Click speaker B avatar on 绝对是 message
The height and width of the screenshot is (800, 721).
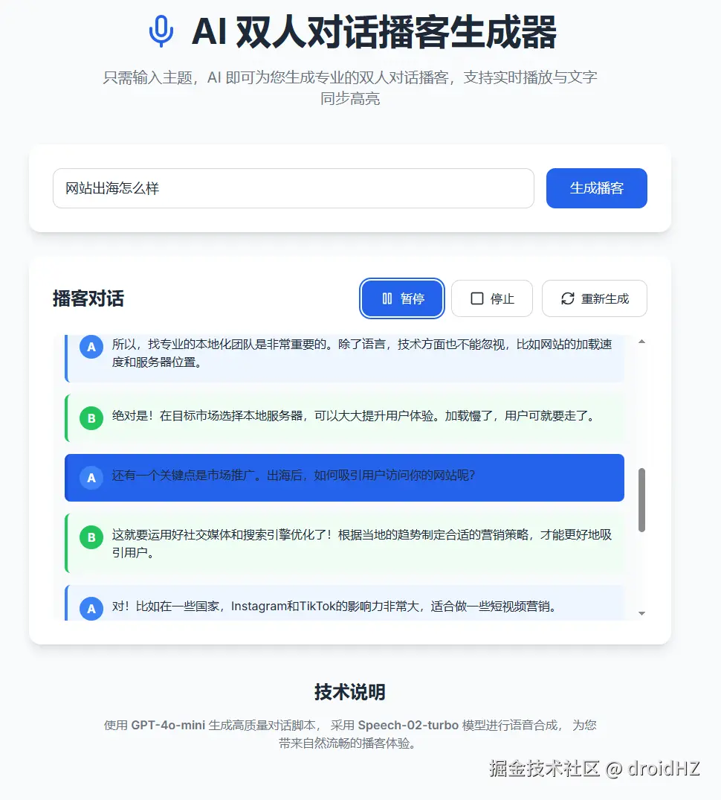click(x=91, y=418)
